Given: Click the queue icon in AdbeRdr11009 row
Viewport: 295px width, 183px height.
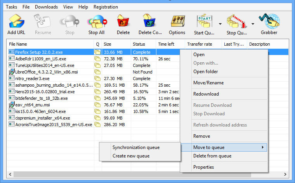Looking at the screenshot, I should 97,59.
